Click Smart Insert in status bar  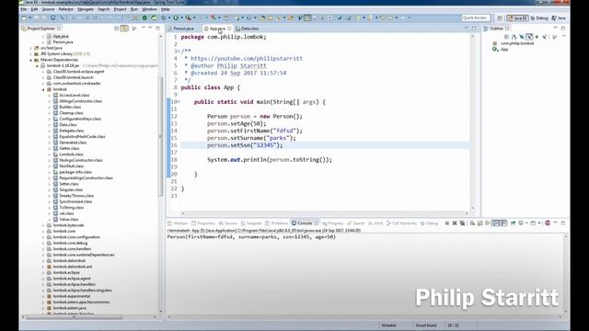(x=425, y=325)
